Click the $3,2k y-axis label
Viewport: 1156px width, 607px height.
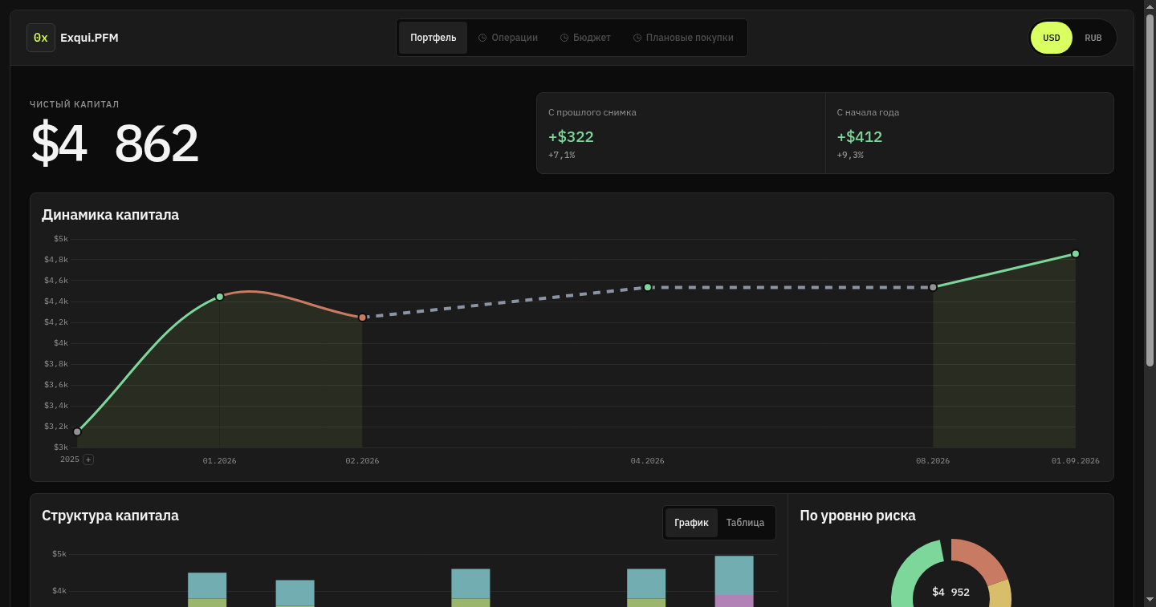(56, 427)
